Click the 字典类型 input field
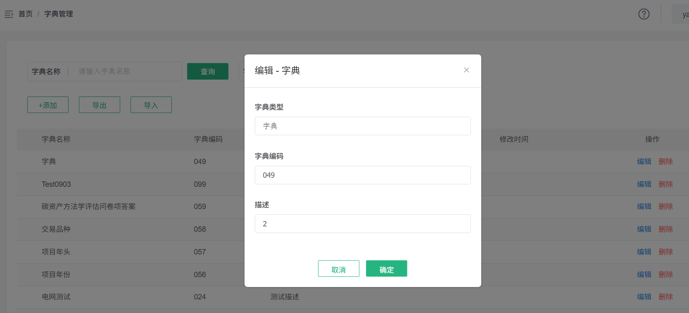The height and width of the screenshot is (313, 689). click(363, 126)
